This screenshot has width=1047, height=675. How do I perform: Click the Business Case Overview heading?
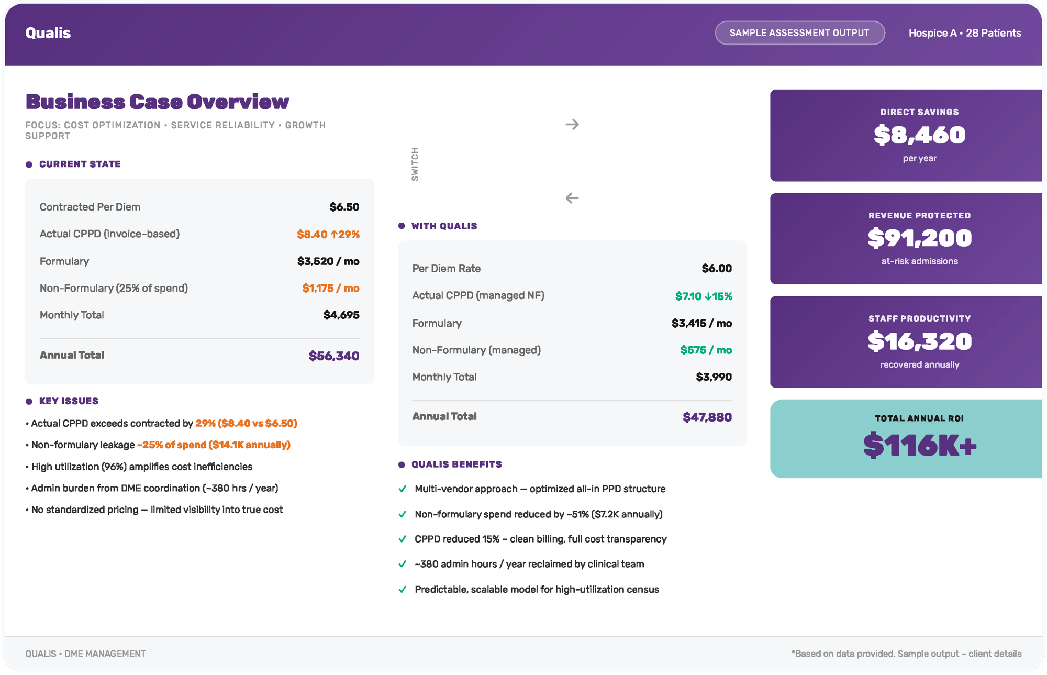pyautogui.click(x=157, y=102)
